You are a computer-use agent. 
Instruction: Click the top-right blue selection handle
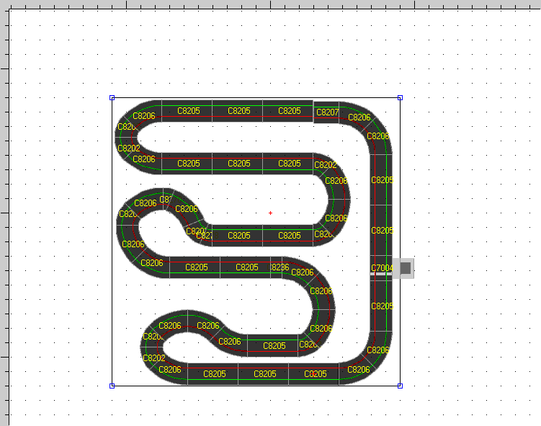coord(400,97)
